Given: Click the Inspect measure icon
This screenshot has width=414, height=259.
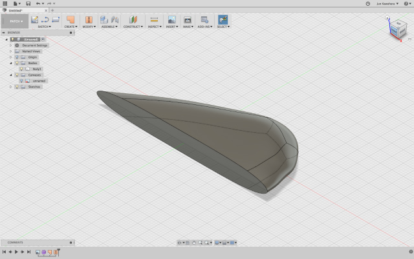Looking at the screenshot, I should tap(154, 19).
